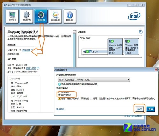Image resolution: width=159 pixels, height=136 pixels.
Task: Open the 帮助(H) help tab
Action: coord(70,16)
